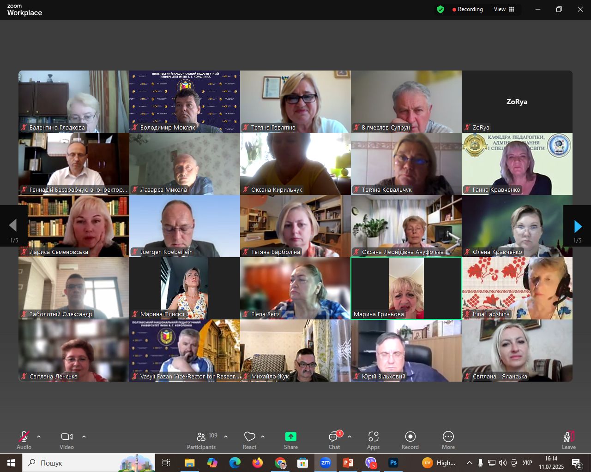
Task: Click the name label Юрій Вільховий
Action: [384, 377]
